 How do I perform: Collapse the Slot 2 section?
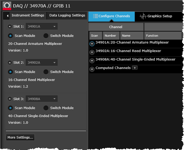10,63
